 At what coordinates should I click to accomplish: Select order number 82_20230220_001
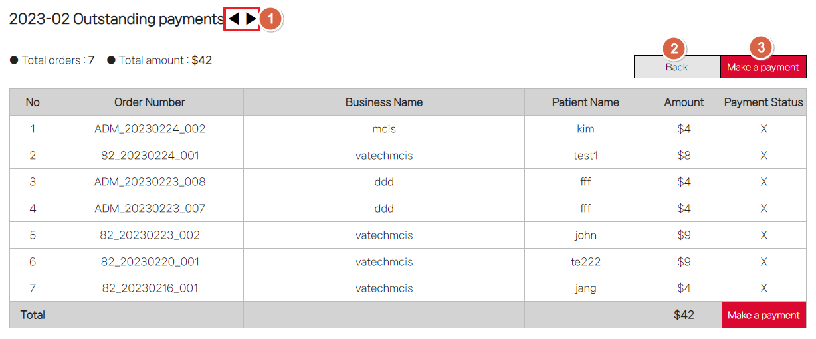[150, 262]
